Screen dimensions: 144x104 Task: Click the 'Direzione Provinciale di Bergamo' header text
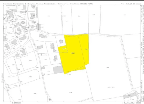19,4
